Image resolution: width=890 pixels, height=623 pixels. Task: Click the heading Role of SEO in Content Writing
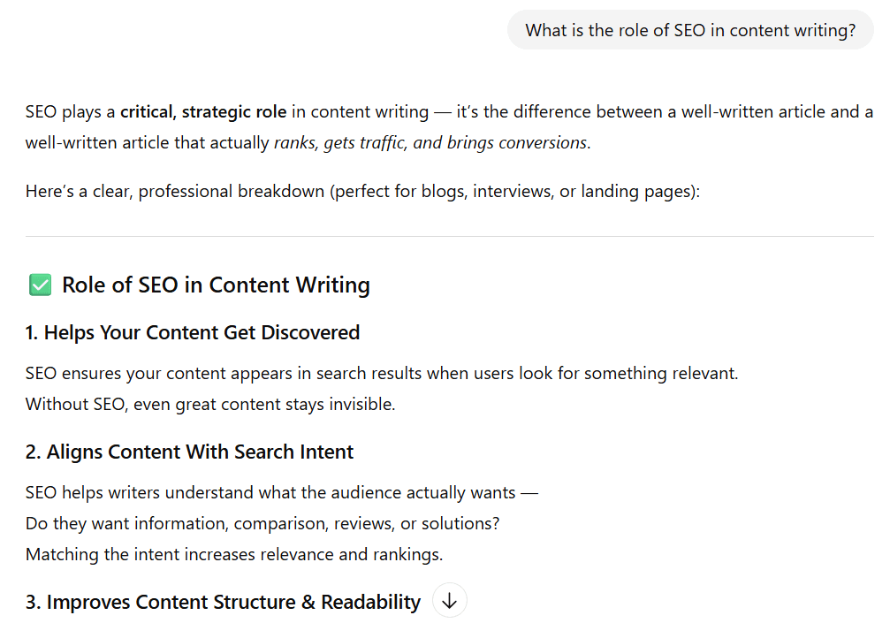pos(215,285)
